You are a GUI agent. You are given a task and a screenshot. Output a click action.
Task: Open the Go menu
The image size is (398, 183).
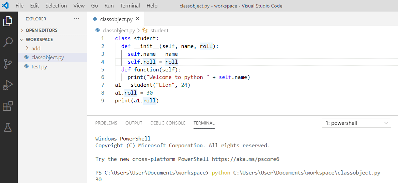94,5
